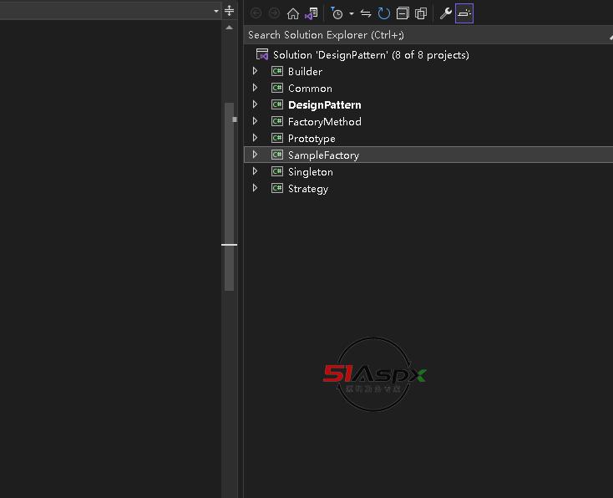The height and width of the screenshot is (498, 613).
Task: Open the editor navigation bar dropdown arrow
Action: point(216,12)
